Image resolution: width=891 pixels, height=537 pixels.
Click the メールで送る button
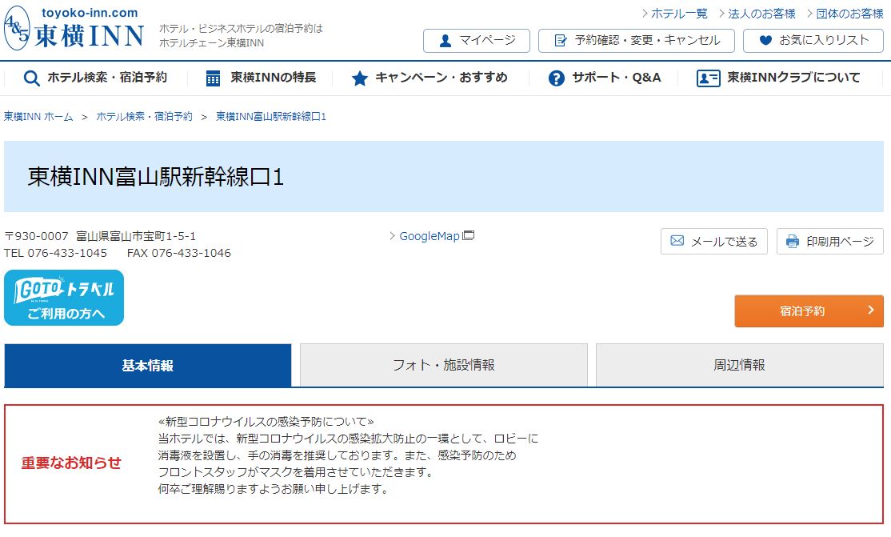click(x=713, y=241)
